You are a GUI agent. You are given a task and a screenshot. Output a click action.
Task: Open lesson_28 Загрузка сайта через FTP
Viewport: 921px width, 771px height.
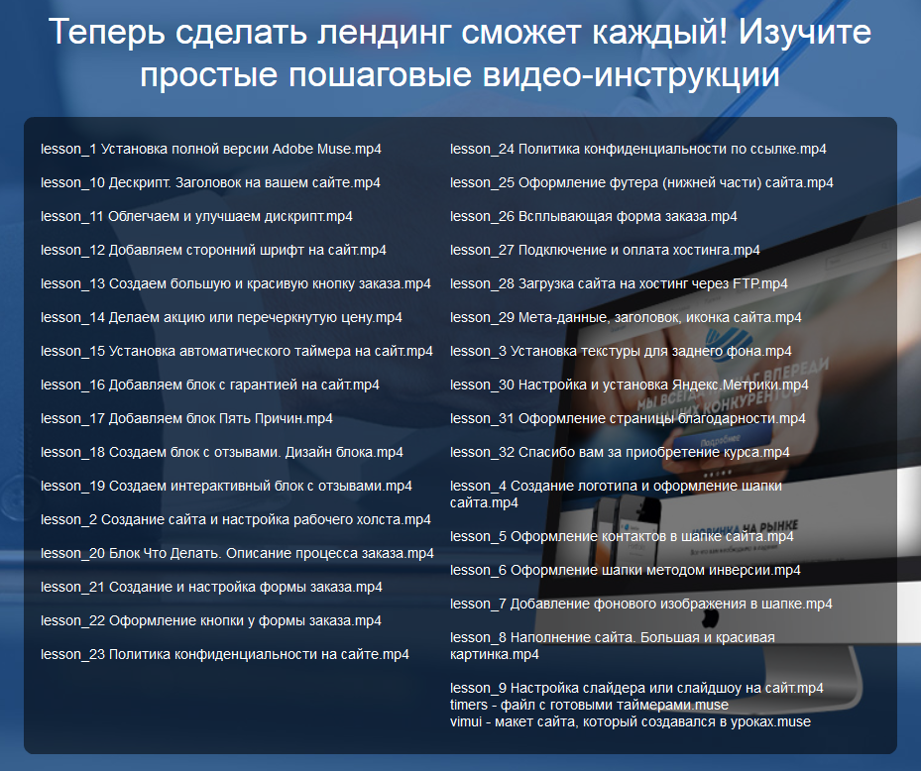(619, 283)
